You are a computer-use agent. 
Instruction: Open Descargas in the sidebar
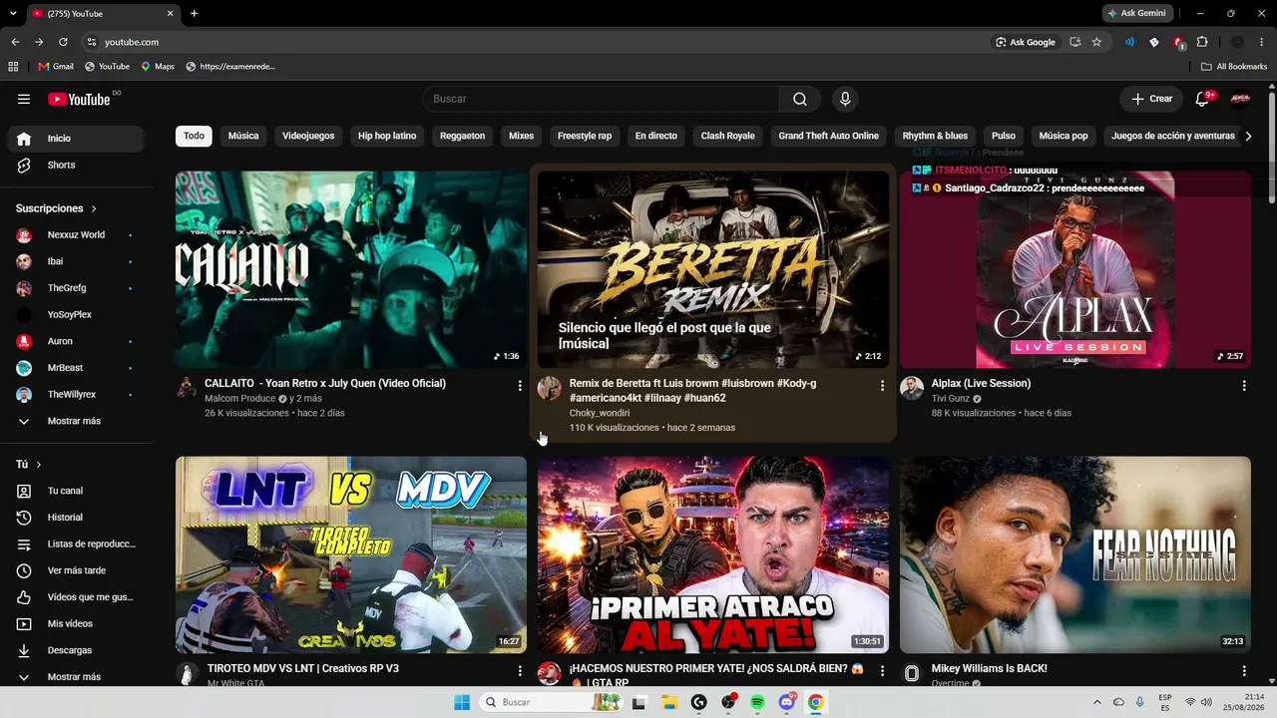click(76, 650)
